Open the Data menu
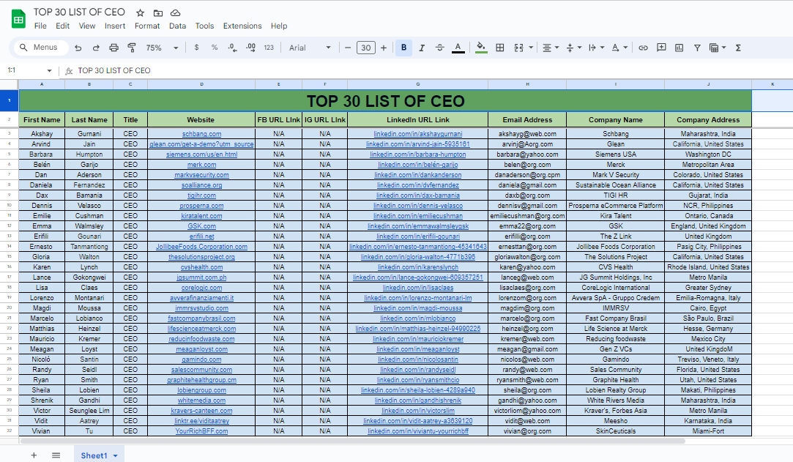The height and width of the screenshot is (462, 793). click(x=177, y=26)
